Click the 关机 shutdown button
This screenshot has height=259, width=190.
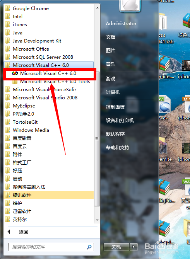(116, 247)
